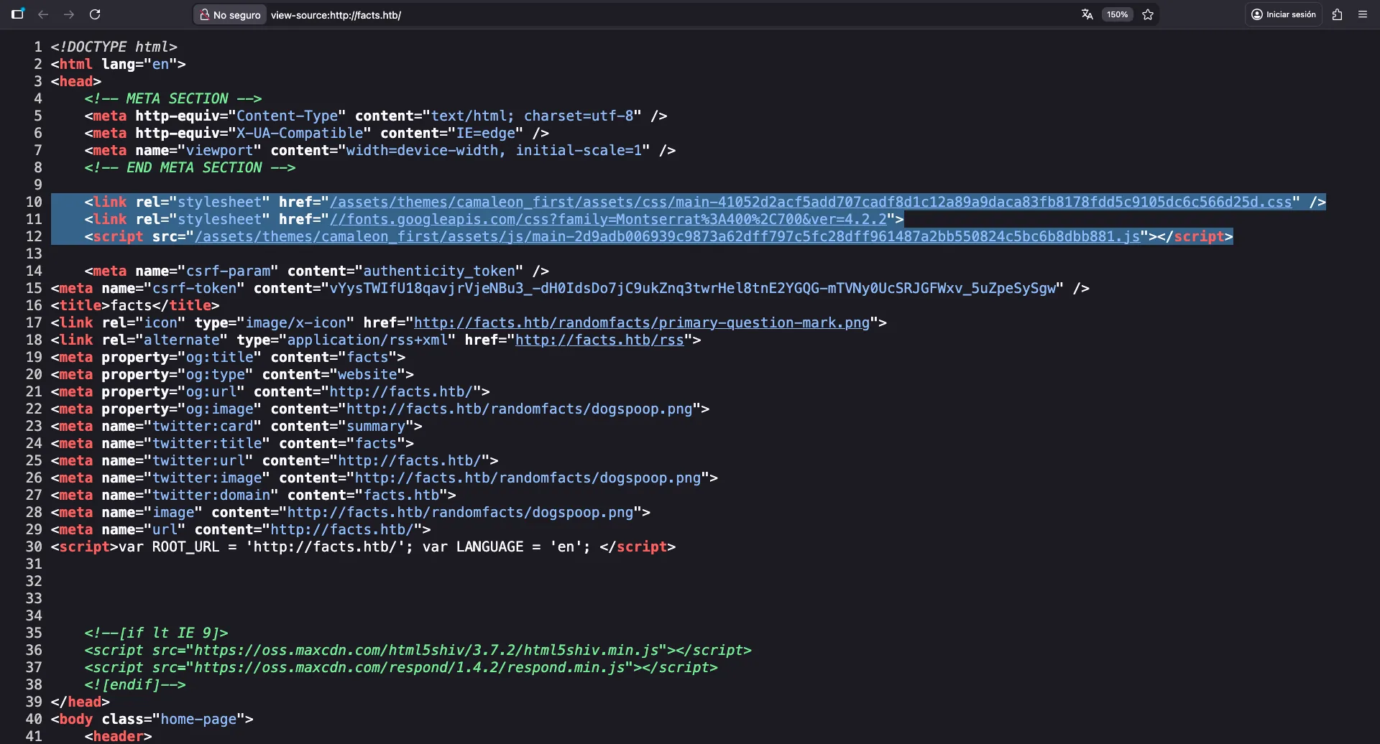Image resolution: width=1380 pixels, height=744 pixels.
Task: Click the '[endif]' comment on line 38
Action: (x=135, y=684)
